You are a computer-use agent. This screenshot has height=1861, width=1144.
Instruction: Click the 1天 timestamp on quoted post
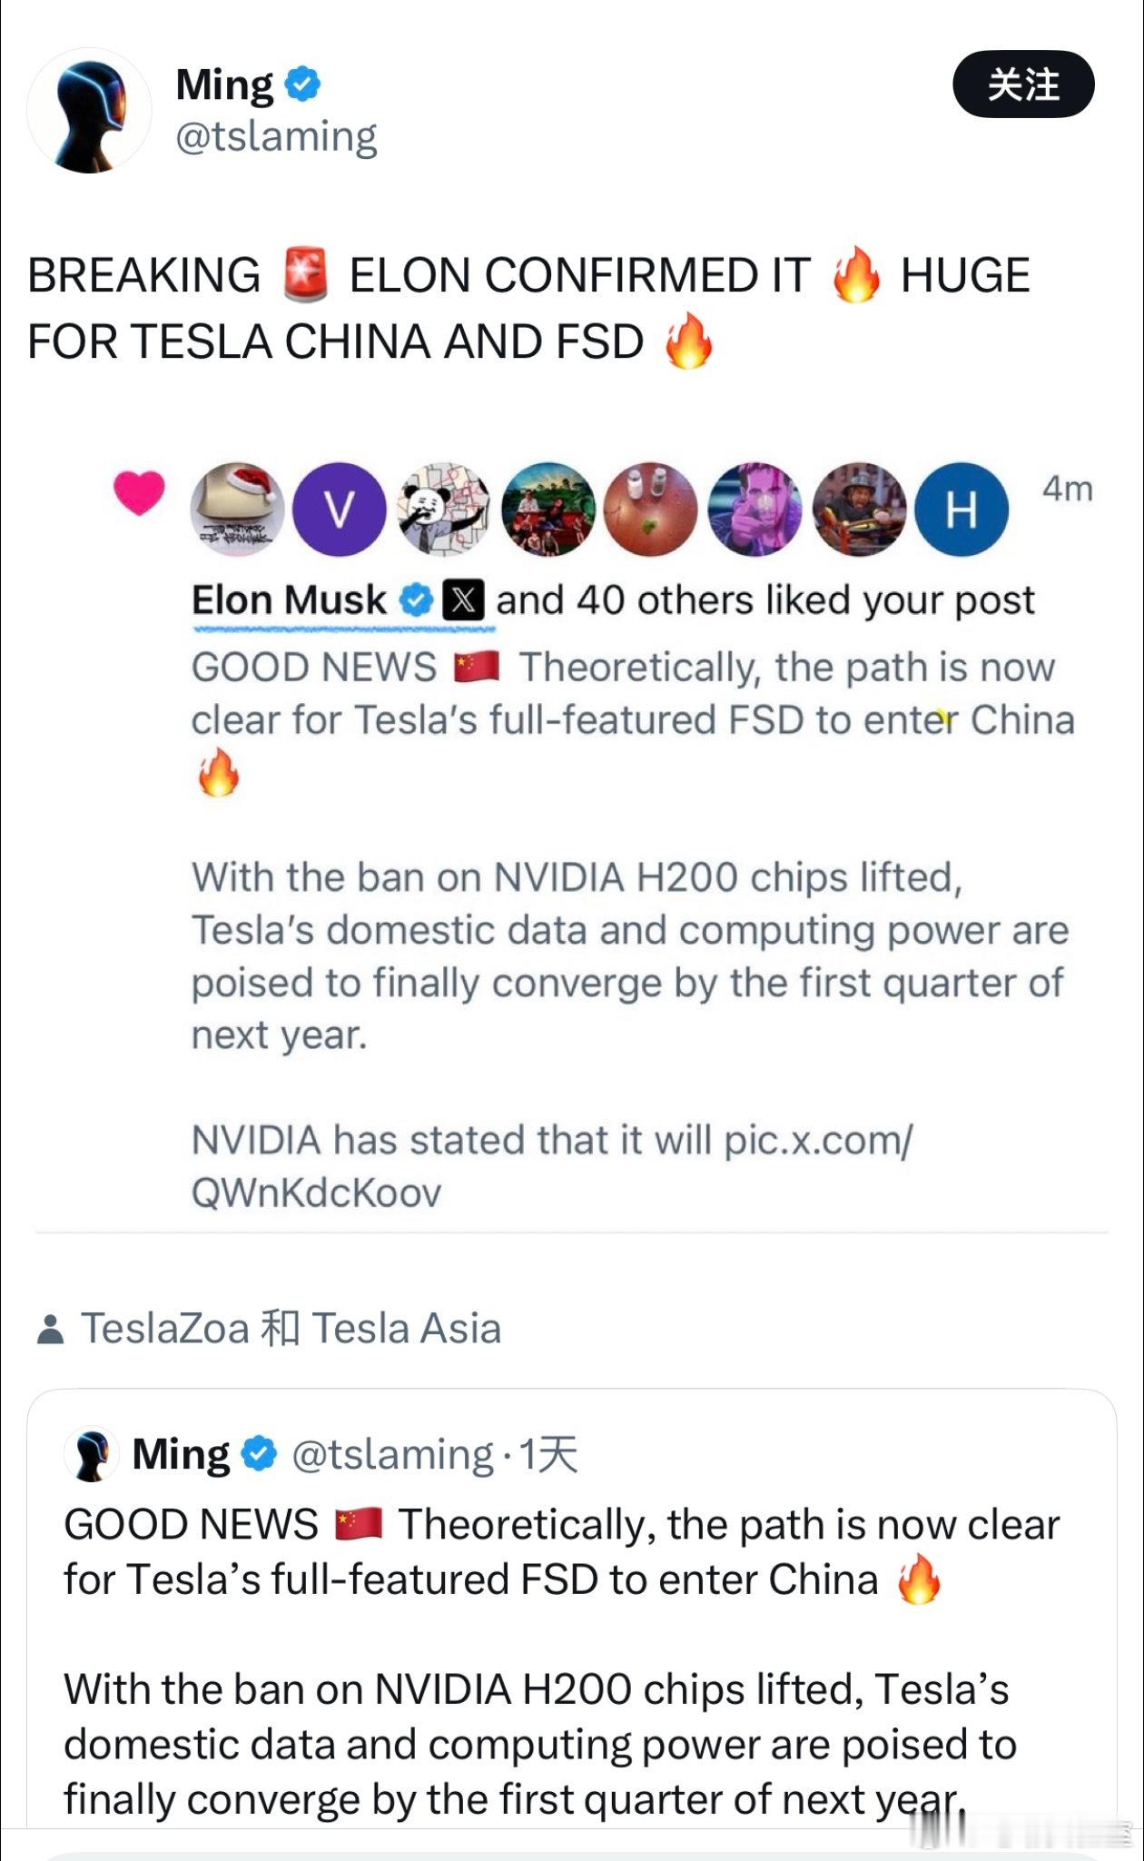tap(548, 1454)
